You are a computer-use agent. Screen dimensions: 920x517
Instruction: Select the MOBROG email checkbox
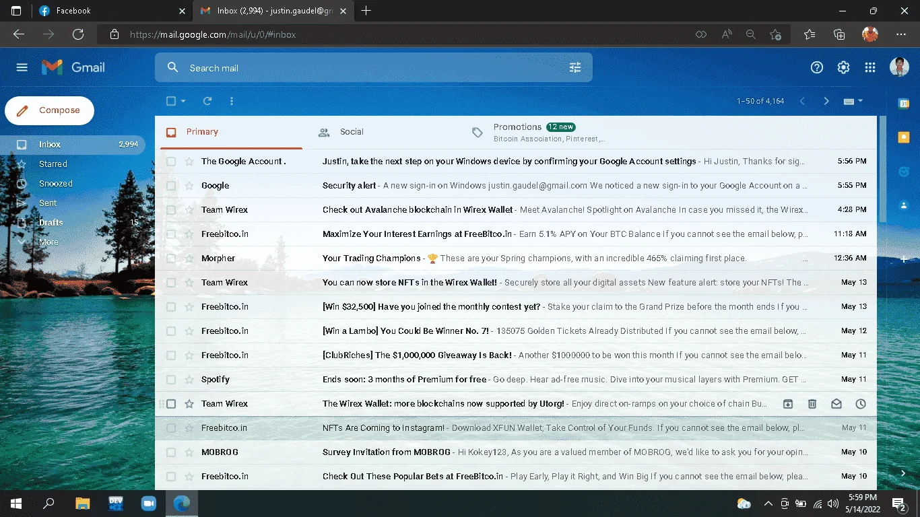point(171,452)
